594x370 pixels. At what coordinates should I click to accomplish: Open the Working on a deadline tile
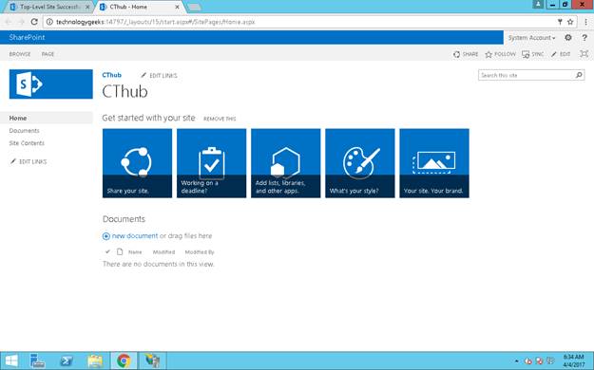point(211,163)
